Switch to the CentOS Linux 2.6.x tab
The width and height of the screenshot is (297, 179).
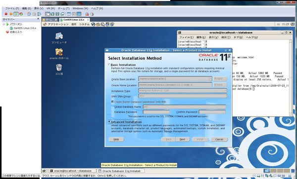click(74, 20)
